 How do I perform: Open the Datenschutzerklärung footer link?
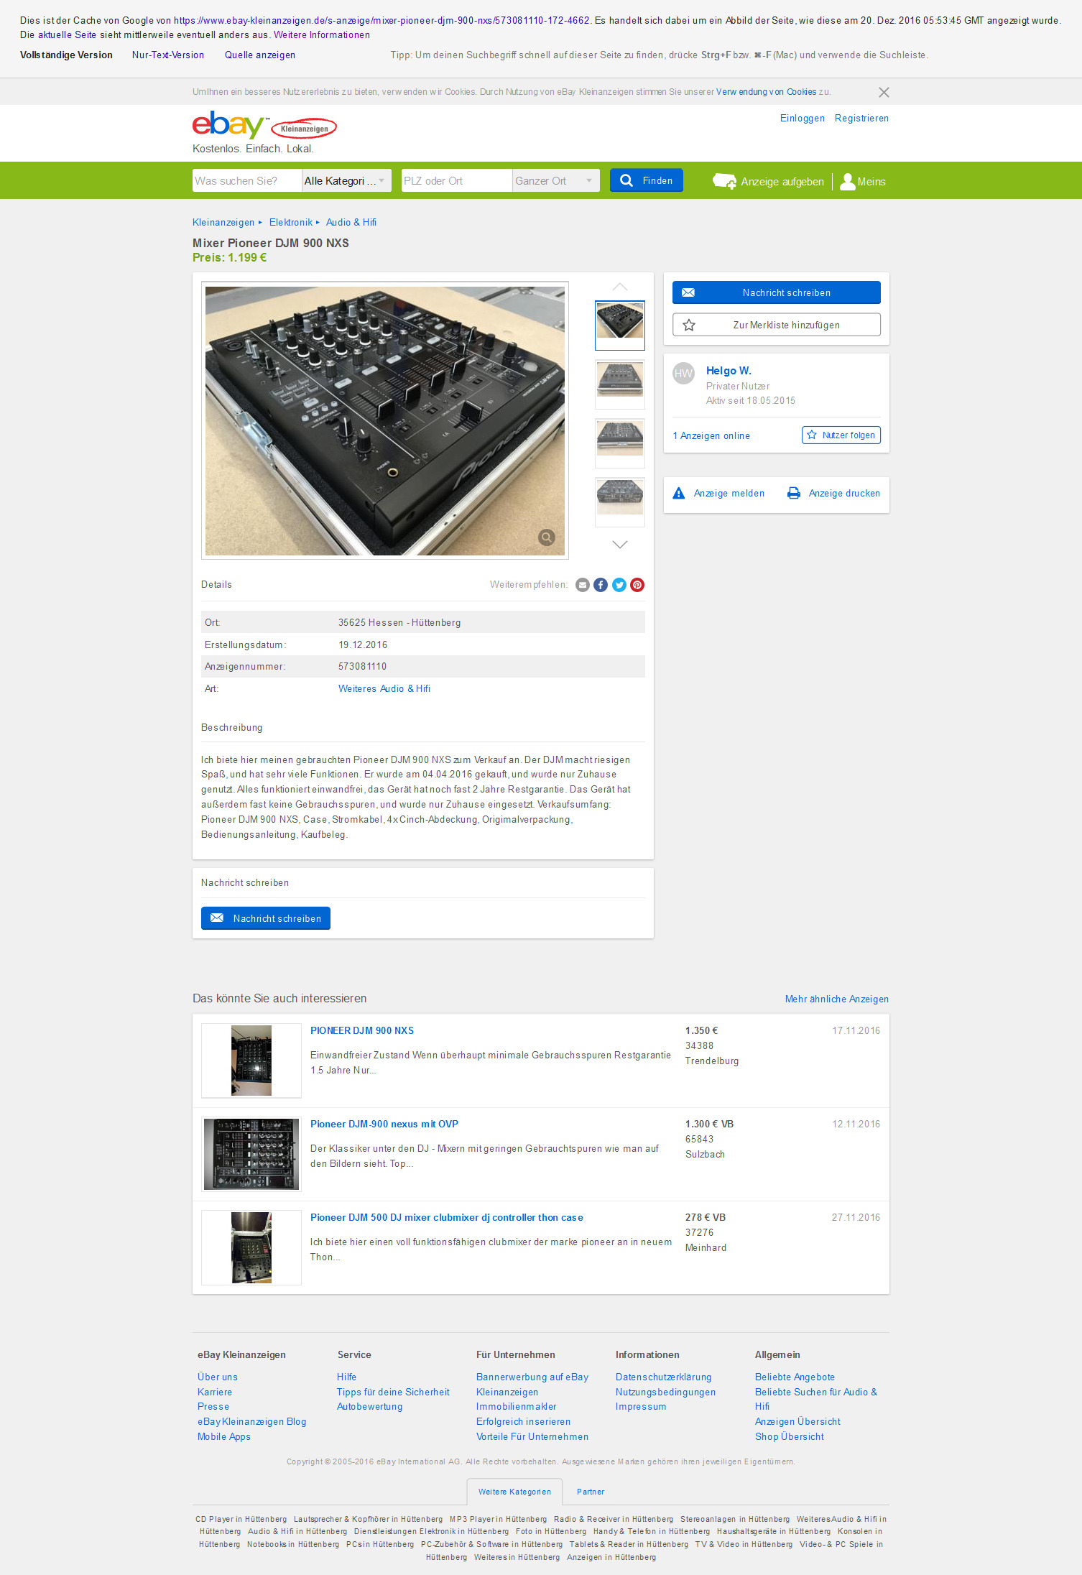click(664, 1377)
